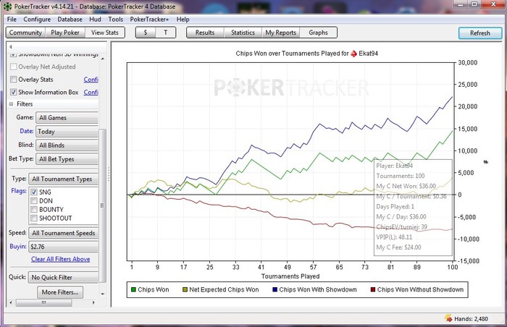Viewport: 507px width, 327px height.
Task: Click the sidebar vertical scrollbar thumb
Action: [x=102, y=205]
